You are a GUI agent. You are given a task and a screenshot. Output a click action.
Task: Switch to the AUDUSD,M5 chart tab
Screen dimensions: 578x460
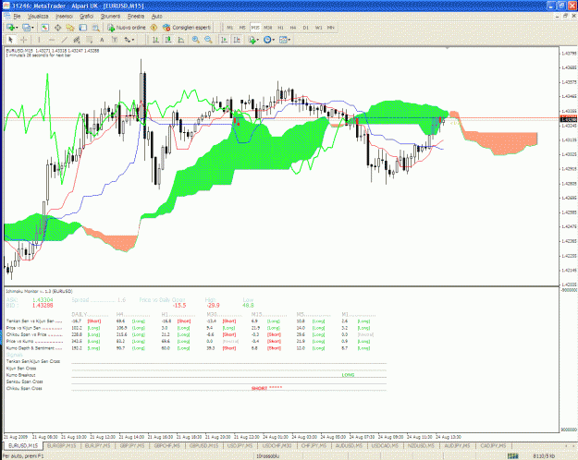[x=349, y=445]
